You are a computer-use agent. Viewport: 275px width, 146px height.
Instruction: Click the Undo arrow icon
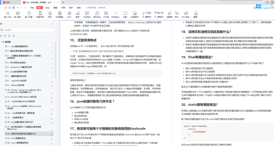18,8
